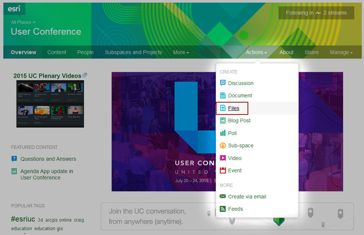The height and width of the screenshot is (235, 364).
Task: Click the craig tag
Action: coord(79,220)
